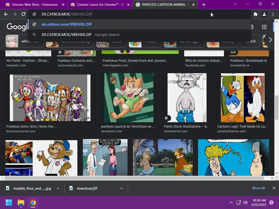The width and height of the screenshot is (279, 209).
Task: Open the Yogi Bear picnic basket image
Action: click(x=163, y=158)
